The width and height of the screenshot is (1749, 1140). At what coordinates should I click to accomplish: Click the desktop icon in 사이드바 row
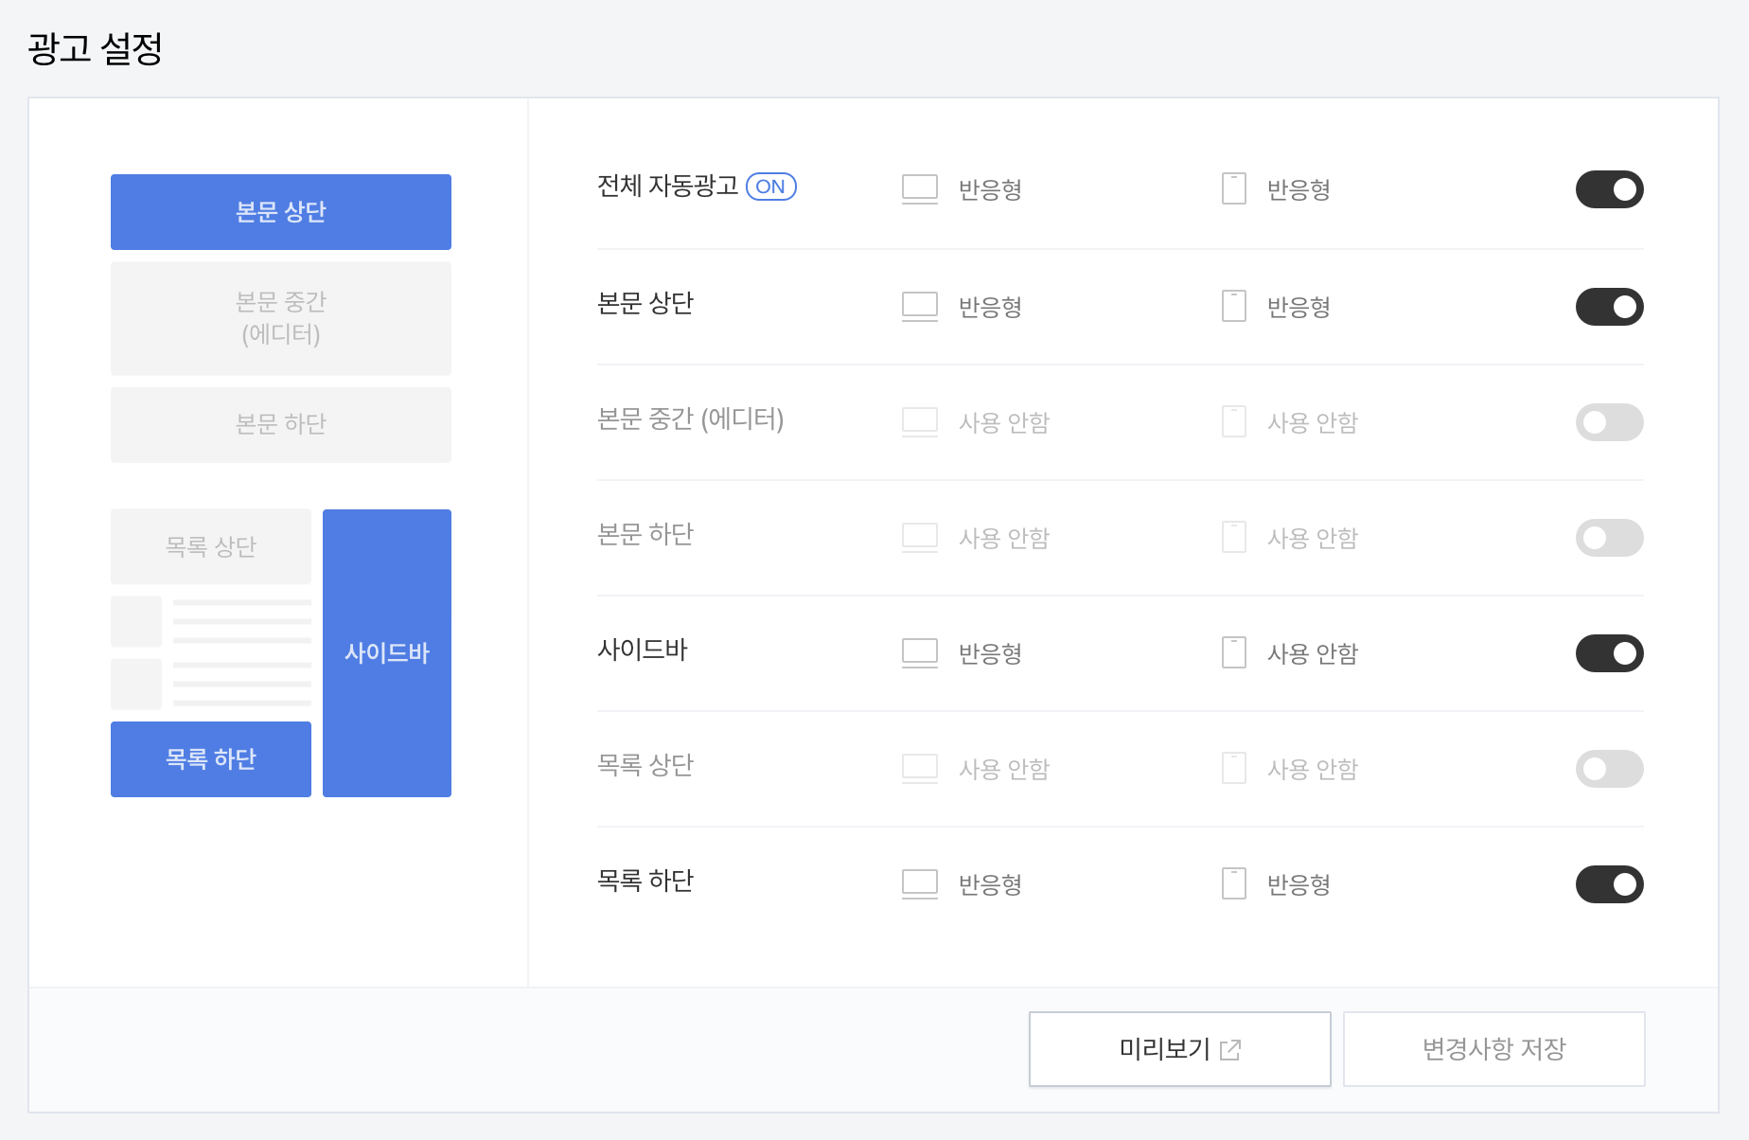[x=919, y=653]
